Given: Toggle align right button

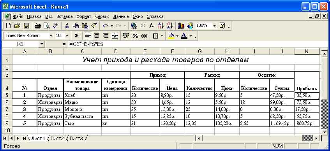Looking at the screenshot, I should pos(106,36).
